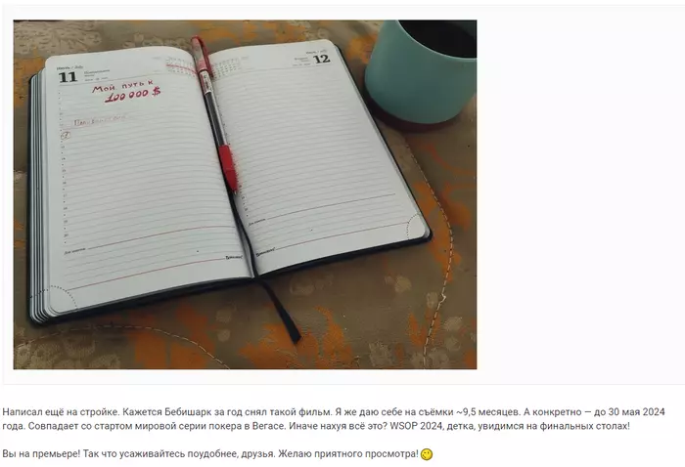The height and width of the screenshot is (467, 685).
Task: Click the large date number 11
Action: point(68,77)
